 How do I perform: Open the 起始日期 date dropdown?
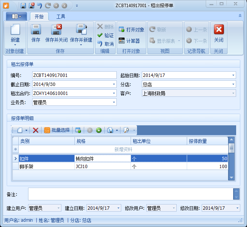point(233,75)
